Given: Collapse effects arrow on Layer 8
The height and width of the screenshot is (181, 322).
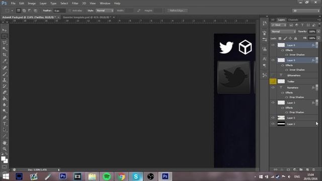Looking at the screenshot, I should 317,45.
